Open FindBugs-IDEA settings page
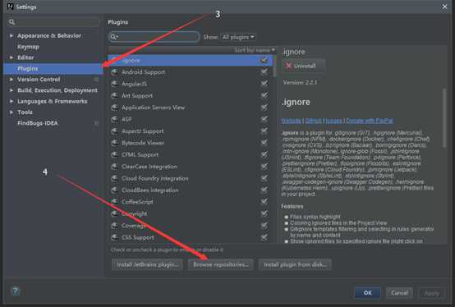Screen dimensions: 455x307 [38, 123]
